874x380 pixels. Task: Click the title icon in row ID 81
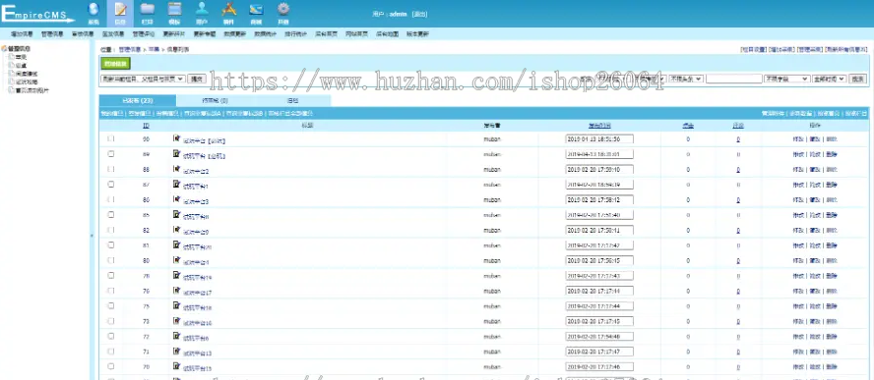tap(177, 244)
